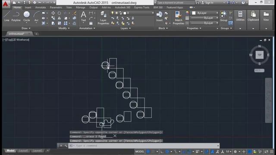The width and height of the screenshot is (276, 155).
Task: Expand the Properties panel dropdown
Action: [x=194, y=28]
